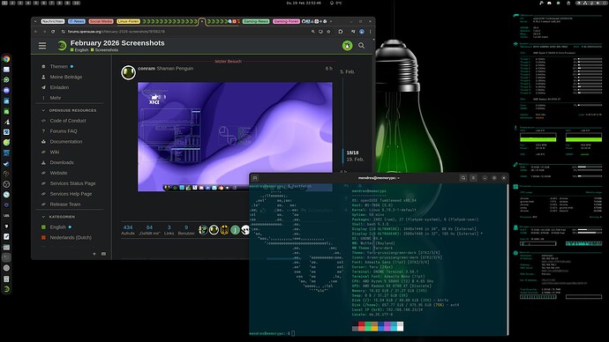Click the 9 Benutzer count

click(186, 230)
